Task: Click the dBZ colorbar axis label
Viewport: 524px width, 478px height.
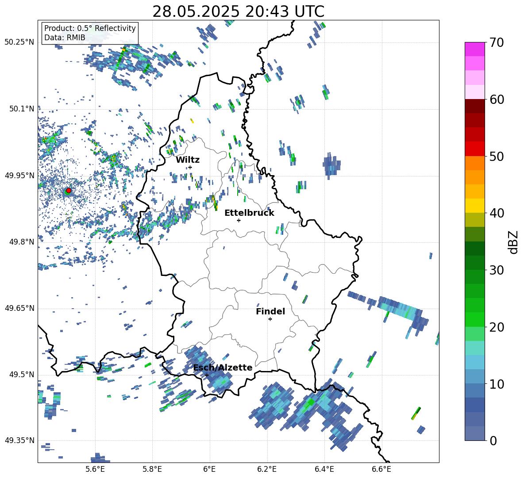Action: click(x=514, y=242)
